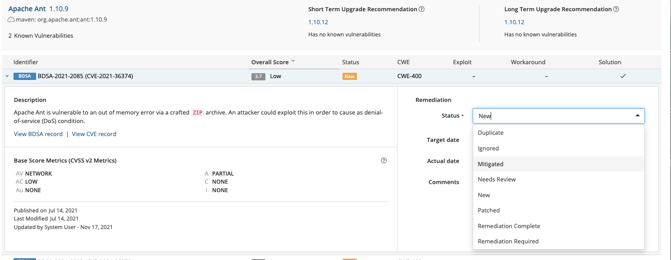Click Published on Jul 14, 2021 text
Screen dimensions: 671x260
coord(46,210)
